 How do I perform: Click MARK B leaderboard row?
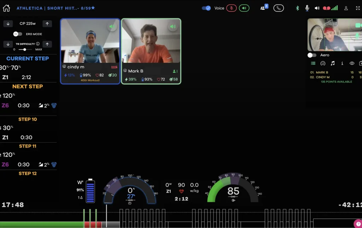[336, 72]
